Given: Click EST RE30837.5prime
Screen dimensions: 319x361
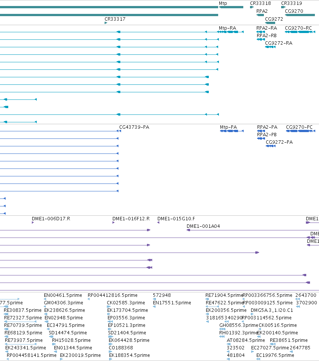Looking at the screenshot, I should [x=22, y=310].
